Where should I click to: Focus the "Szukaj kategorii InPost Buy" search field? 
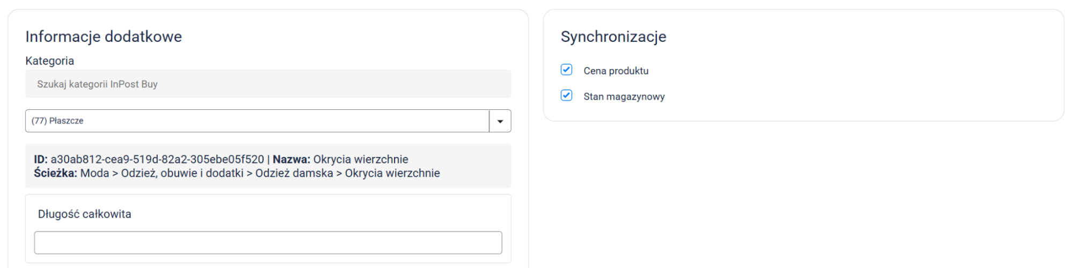(x=268, y=84)
